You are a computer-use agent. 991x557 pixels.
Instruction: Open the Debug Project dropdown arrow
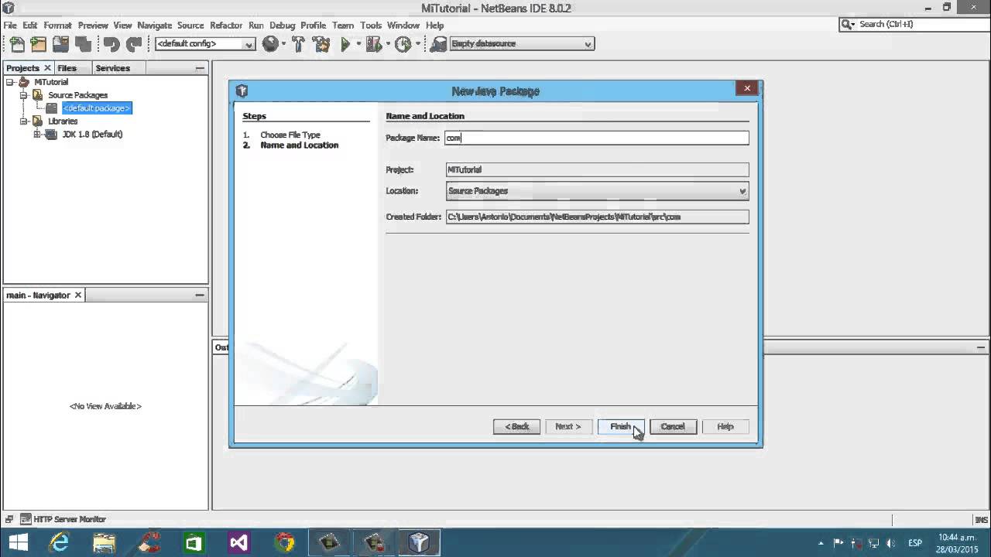point(387,44)
